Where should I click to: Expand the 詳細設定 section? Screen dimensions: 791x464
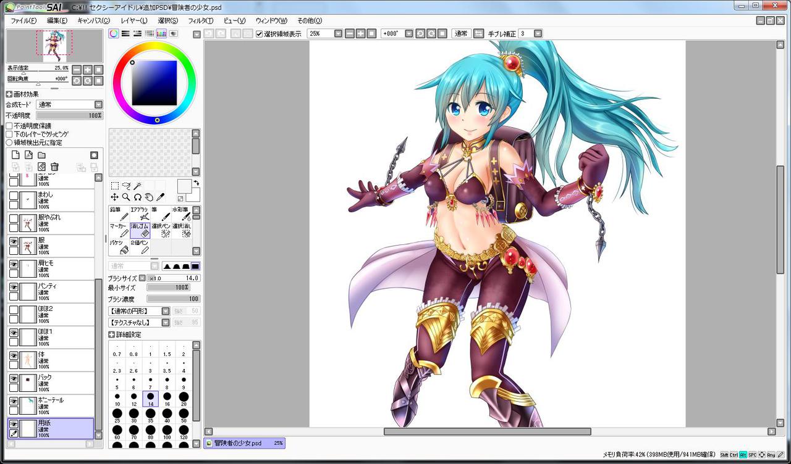pos(112,334)
